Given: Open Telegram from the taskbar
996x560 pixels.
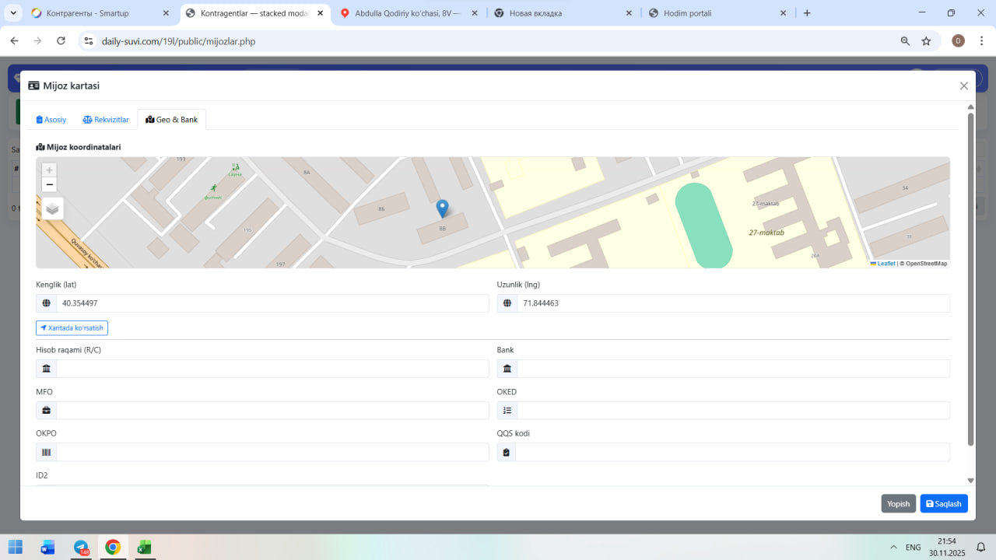Looking at the screenshot, I should [x=81, y=547].
